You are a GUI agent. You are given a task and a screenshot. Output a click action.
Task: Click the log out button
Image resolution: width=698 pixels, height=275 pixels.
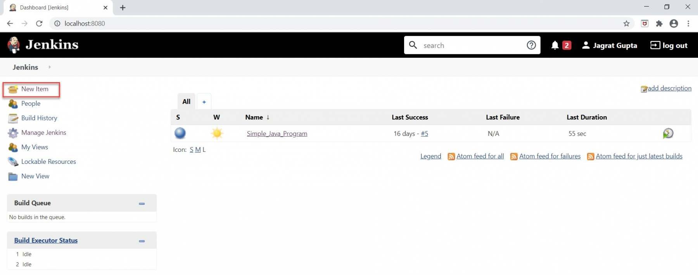(669, 45)
